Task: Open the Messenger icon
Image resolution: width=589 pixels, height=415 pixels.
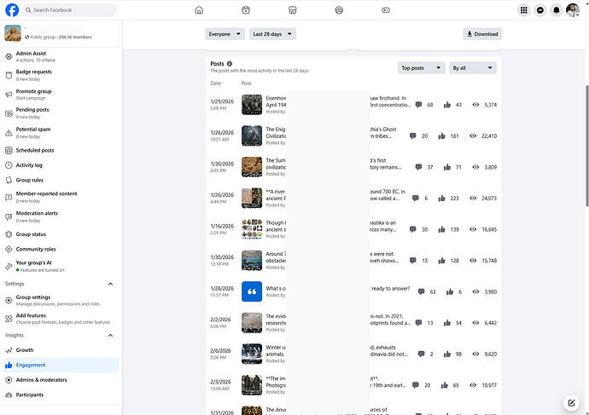Action: (x=540, y=10)
